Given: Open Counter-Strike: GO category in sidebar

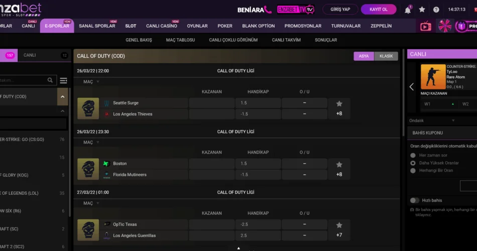Looking at the screenshot, I should click(x=34, y=140).
